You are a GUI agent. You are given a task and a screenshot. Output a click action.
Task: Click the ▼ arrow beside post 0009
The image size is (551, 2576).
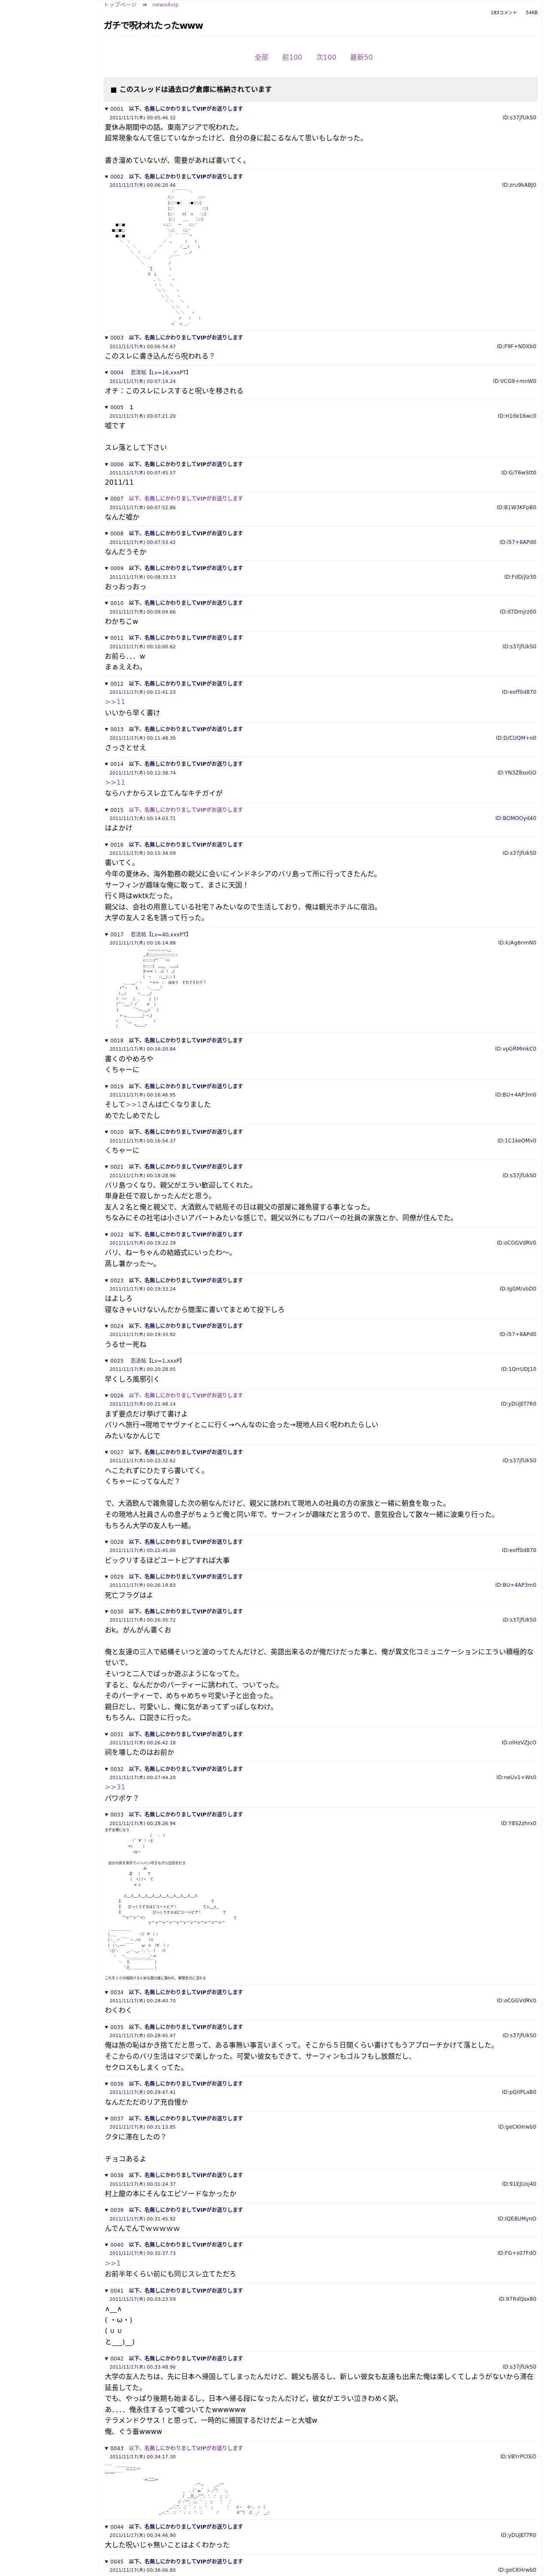(x=107, y=568)
